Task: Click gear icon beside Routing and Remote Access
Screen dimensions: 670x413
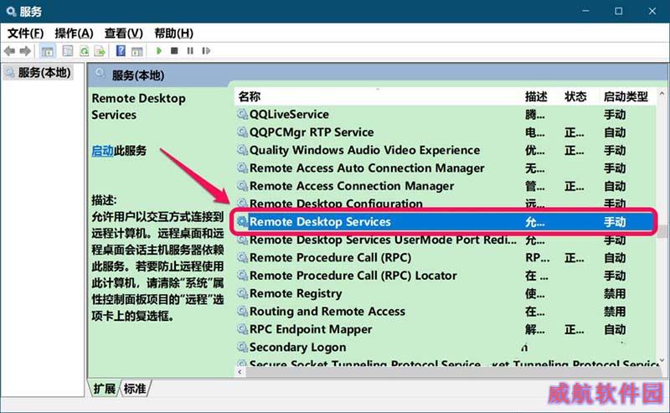Action: [x=242, y=312]
